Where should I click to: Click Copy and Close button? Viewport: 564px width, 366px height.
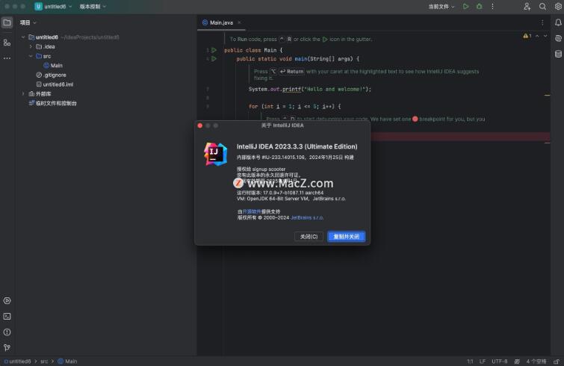click(x=346, y=237)
